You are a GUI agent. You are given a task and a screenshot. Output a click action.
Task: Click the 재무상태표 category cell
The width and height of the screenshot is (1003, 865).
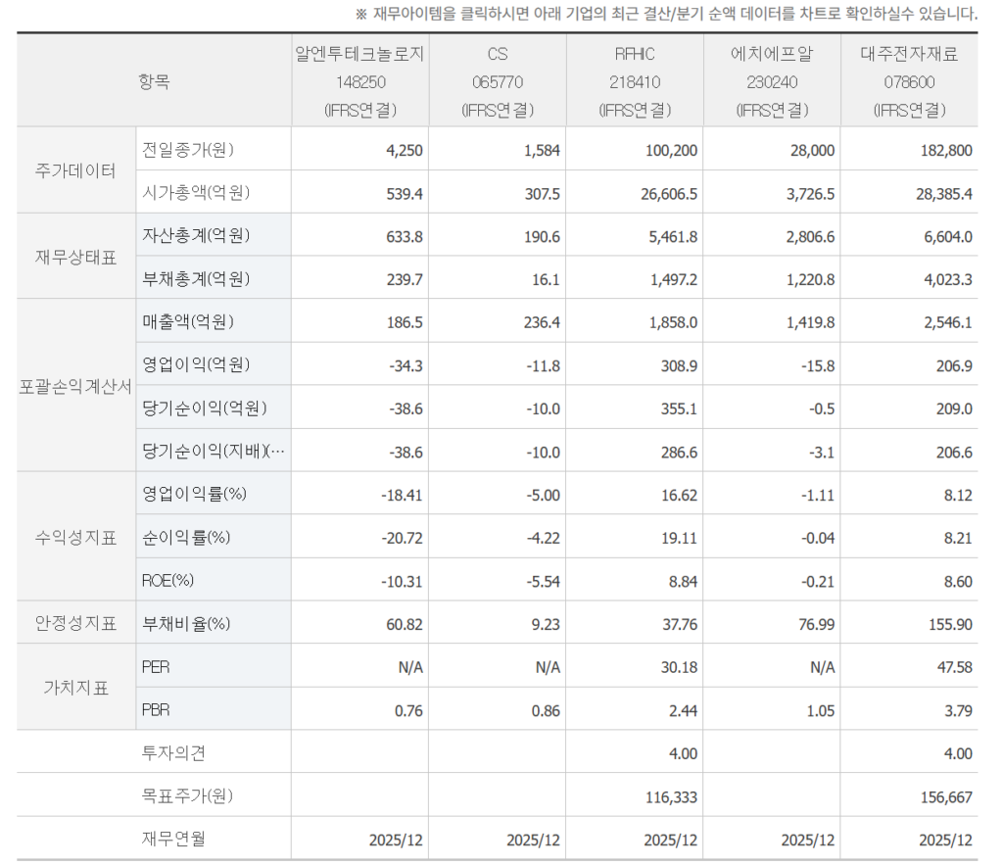pyautogui.click(x=75, y=257)
